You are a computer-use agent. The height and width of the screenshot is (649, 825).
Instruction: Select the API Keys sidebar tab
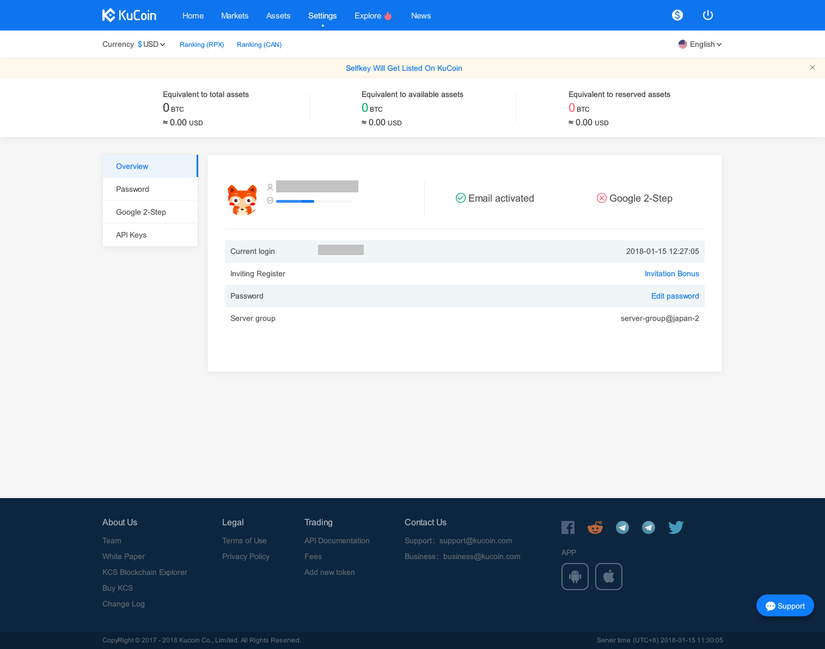[x=150, y=235]
